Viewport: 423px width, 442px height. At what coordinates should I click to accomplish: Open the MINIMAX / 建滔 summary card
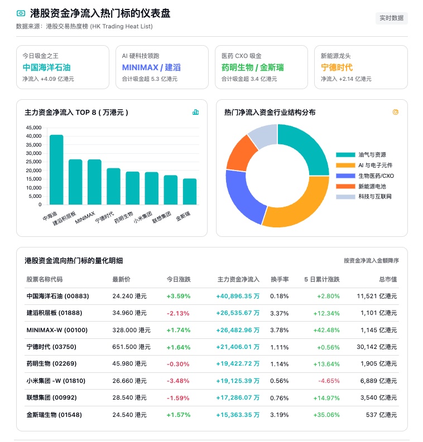[162, 67]
